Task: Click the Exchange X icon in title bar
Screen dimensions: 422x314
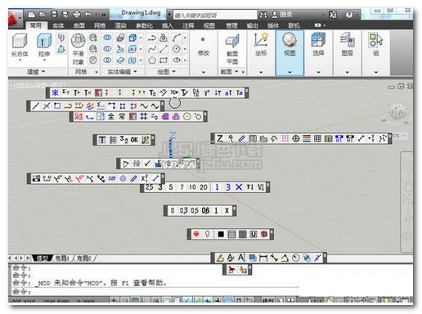Action: (x=332, y=15)
